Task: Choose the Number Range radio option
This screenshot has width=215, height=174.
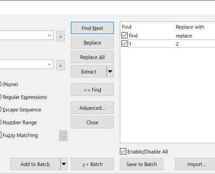Action: click(0, 122)
